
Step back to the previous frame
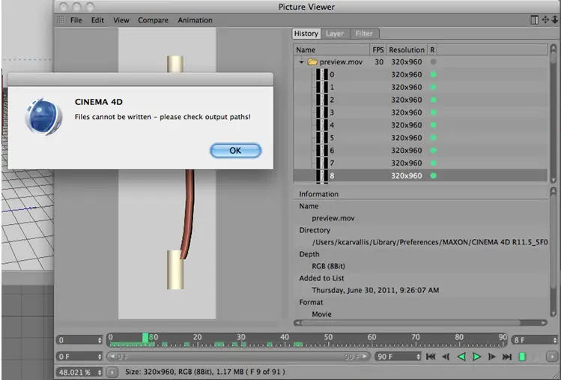(x=446, y=357)
